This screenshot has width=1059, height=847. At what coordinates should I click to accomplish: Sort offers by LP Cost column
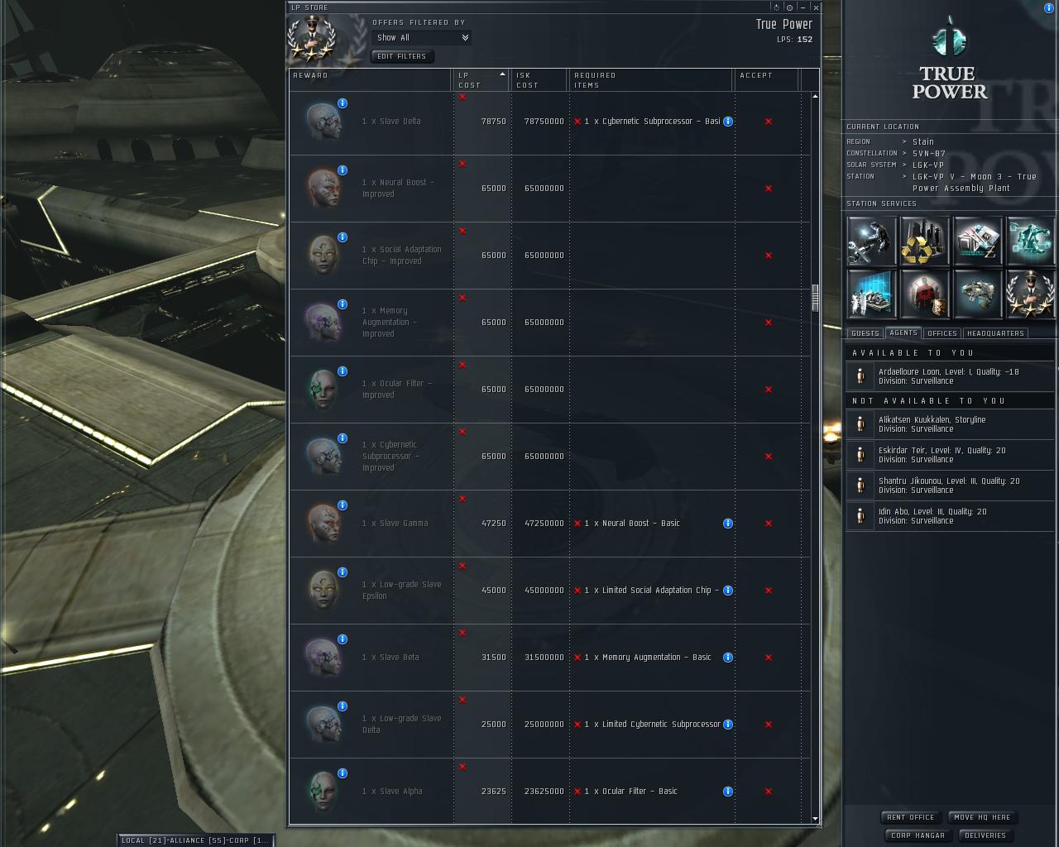481,80
